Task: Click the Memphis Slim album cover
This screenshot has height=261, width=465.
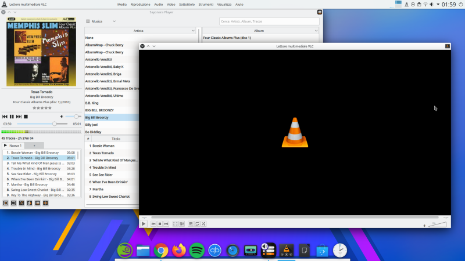Action: pos(41,52)
